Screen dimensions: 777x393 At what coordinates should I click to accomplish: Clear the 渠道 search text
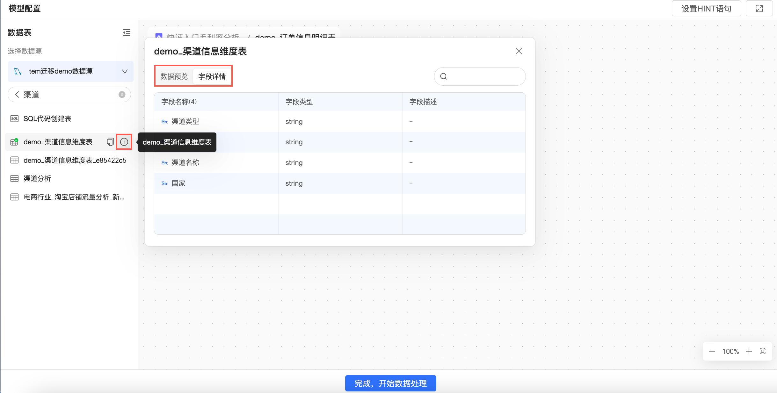click(x=122, y=95)
